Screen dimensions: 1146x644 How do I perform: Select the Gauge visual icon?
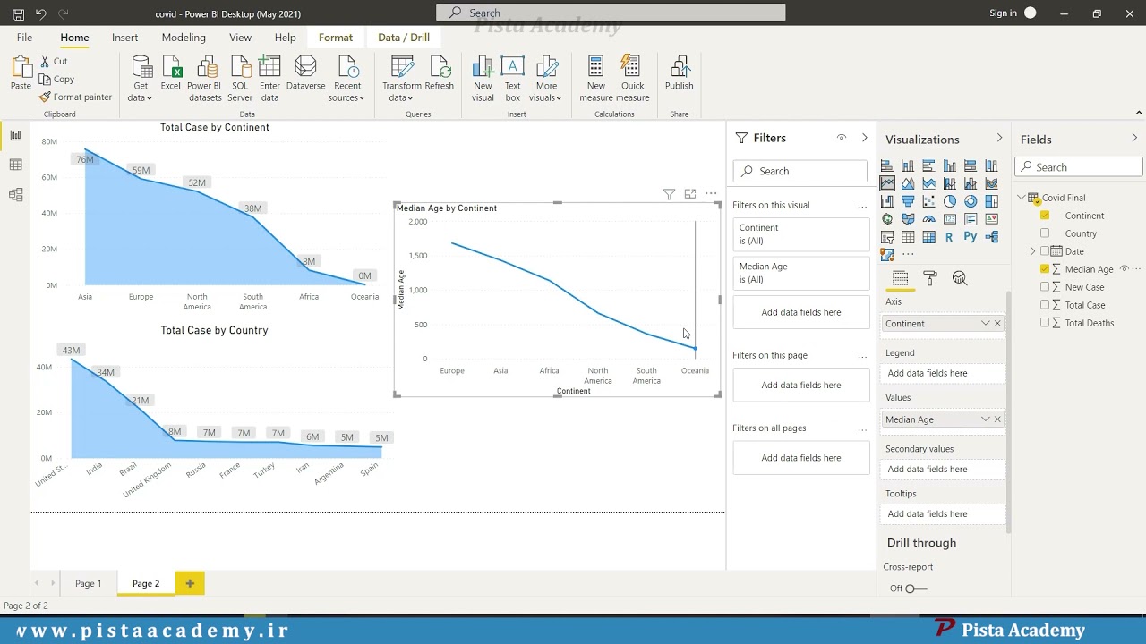pos(928,219)
